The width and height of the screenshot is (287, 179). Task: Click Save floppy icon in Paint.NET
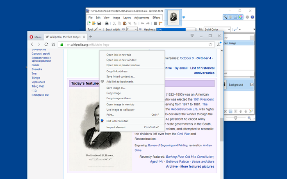(x=99, y=23)
